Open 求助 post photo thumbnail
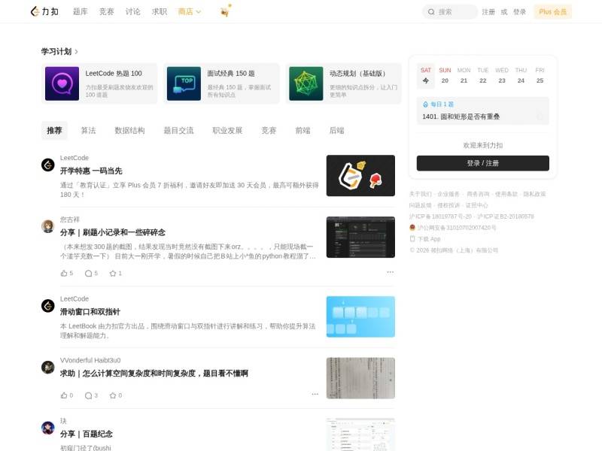The width and height of the screenshot is (602, 451). [360, 378]
